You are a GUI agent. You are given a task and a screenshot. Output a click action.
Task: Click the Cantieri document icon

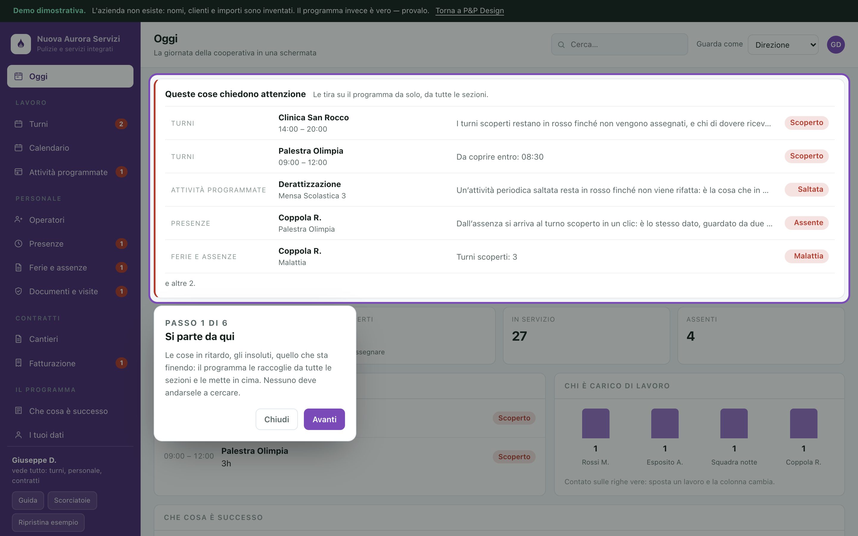click(18, 339)
